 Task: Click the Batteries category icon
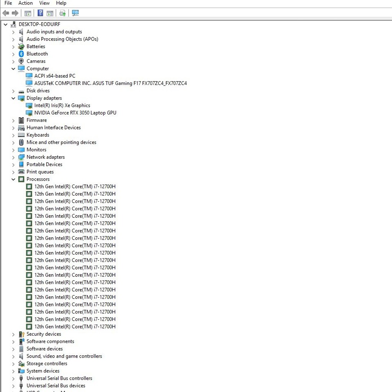click(21, 46)
